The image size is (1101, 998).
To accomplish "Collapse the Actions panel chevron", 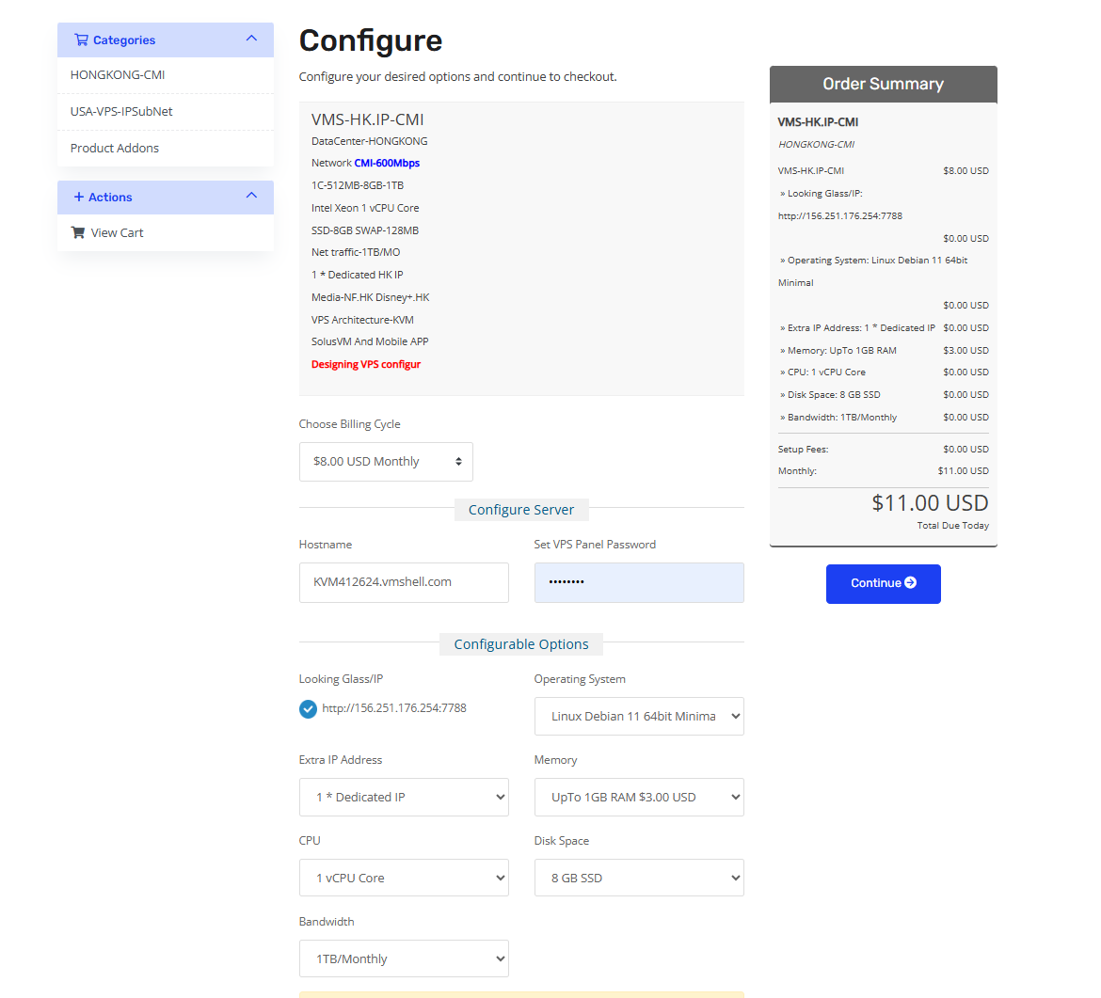I will 251,196.
